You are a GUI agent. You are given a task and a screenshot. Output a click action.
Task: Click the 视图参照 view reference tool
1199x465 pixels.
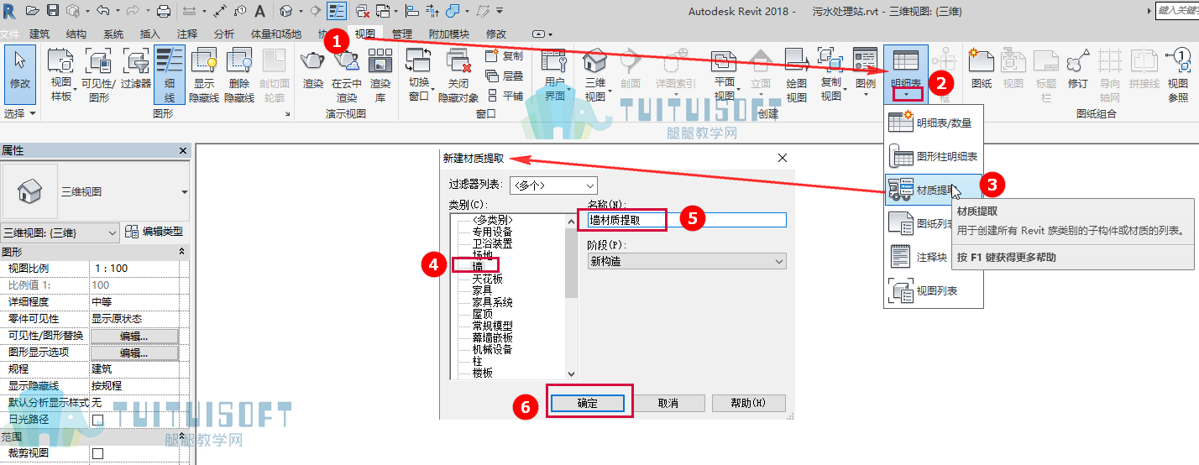point(1178,74)
